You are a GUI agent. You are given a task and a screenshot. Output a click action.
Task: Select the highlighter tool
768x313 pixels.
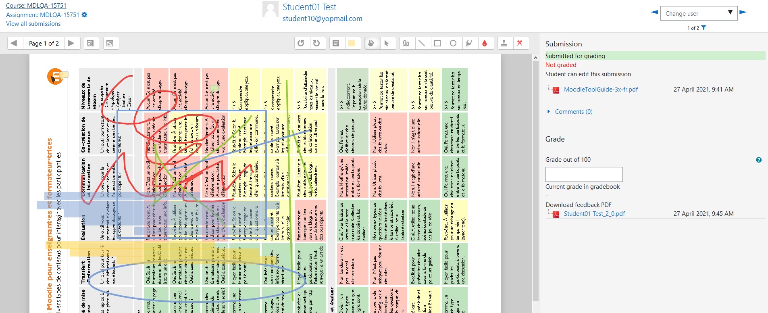[x=469, y=43]
